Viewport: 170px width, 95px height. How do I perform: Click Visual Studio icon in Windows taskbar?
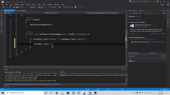coord(84,93)
